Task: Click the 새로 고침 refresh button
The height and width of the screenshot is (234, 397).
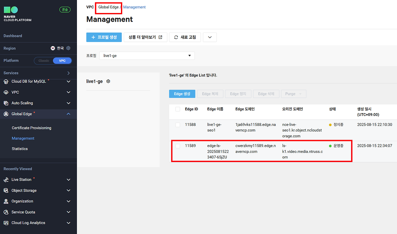Action: [185, 37]
